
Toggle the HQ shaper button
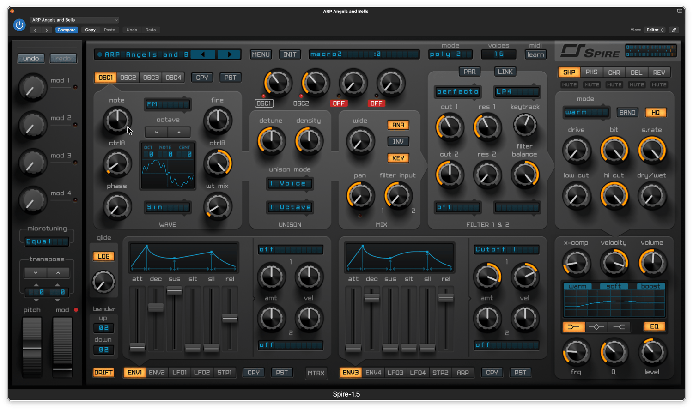point(656,113)
